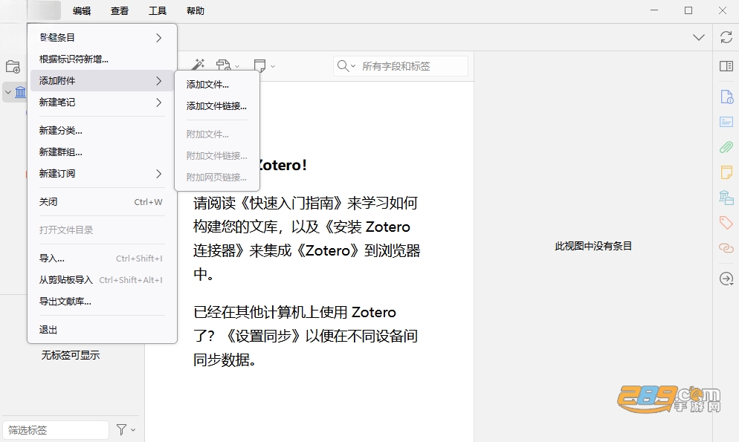The width and height of the screenshot is (739, 442).
Task: Collapse the My Library tree arrow
Action: click(x=8, y=92)
